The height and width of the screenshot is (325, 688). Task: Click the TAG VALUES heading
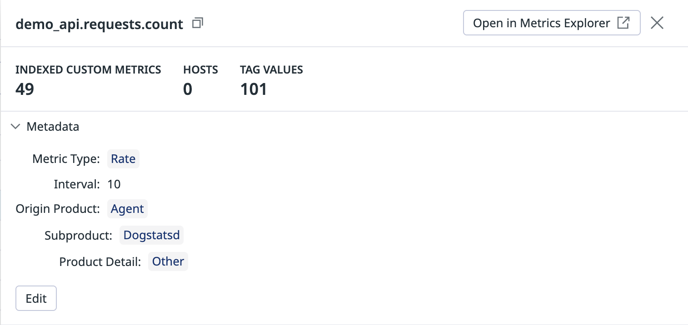click(271, 70)
